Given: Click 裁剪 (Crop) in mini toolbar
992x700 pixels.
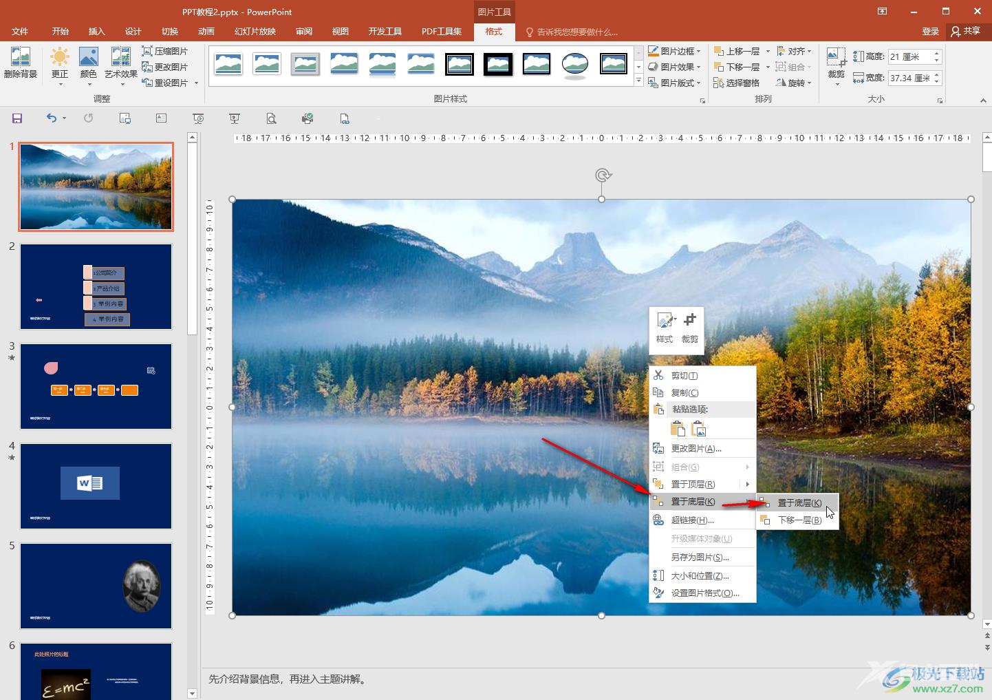Looking at the screenshot, I should pos(690,328).
